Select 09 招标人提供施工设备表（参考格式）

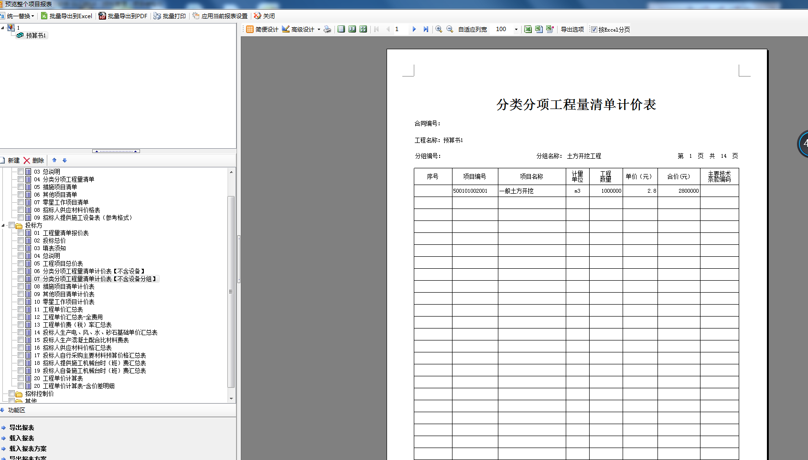(83, 218)
